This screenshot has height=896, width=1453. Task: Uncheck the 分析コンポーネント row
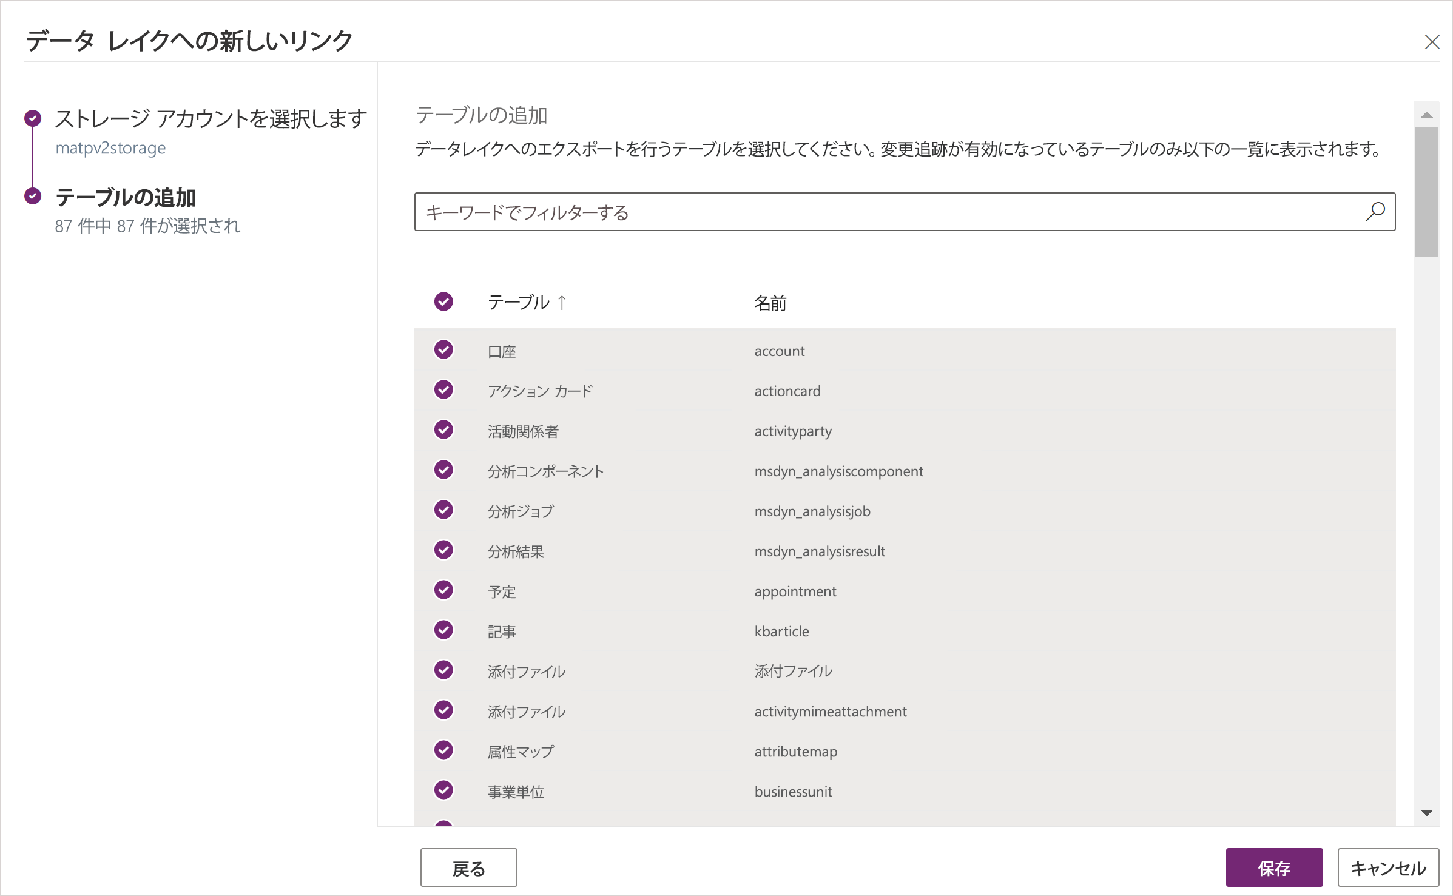click(443, 470)
